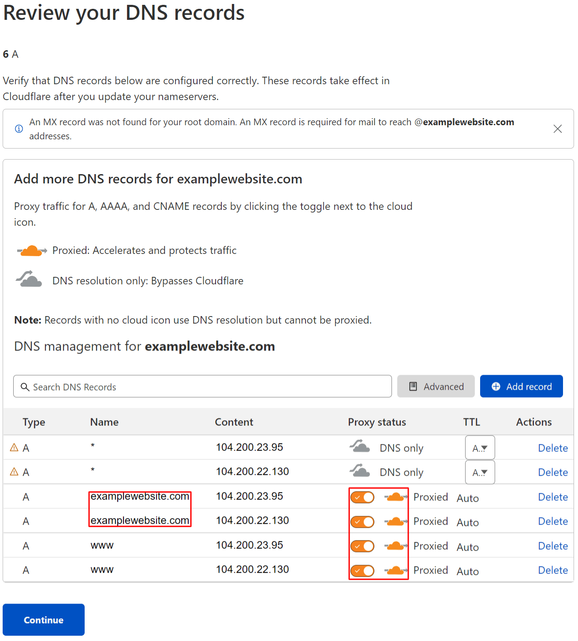Toggle proxy for www 104.200.22.130
This screenshot has width=578, height=641.
point(362,571)
